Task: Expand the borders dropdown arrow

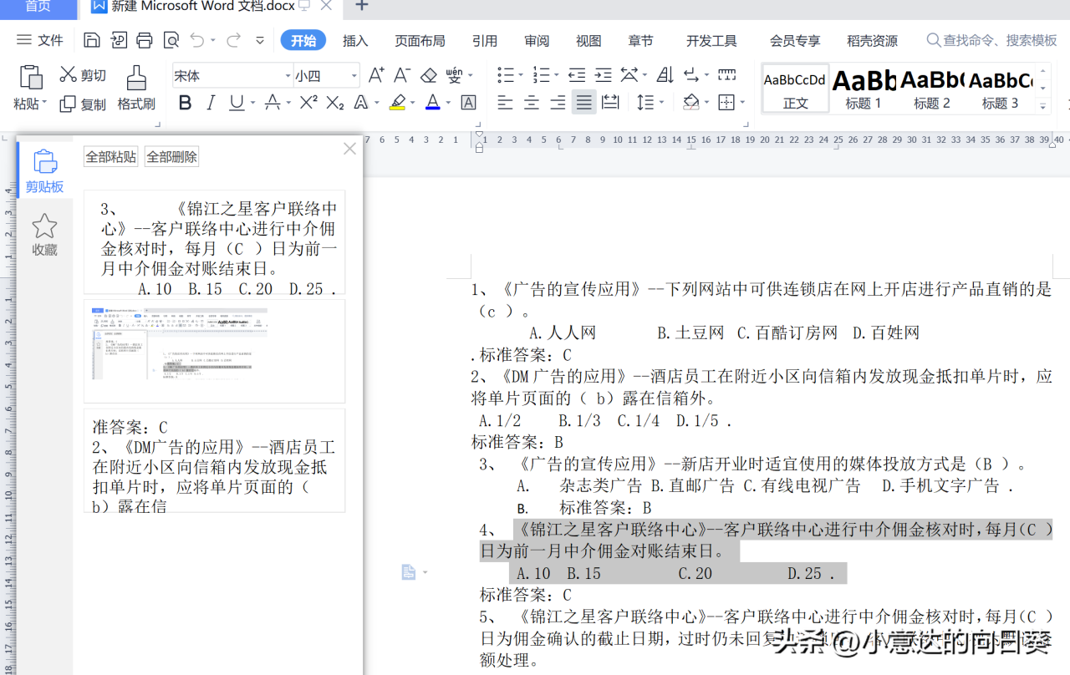Action: pyautogui.click(x=742, y=104)
